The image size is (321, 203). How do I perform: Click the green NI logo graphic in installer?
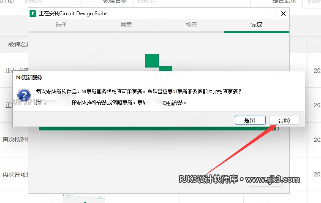pos(159,62)
